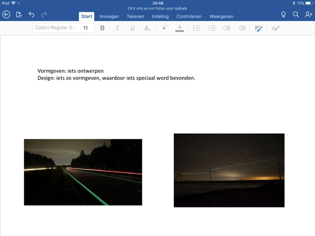
Task: Open the Tell Me lightbulb
Action: coord(283,15)
